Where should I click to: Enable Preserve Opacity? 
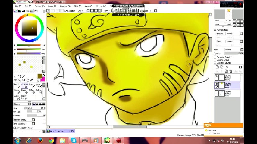point(215,57)
